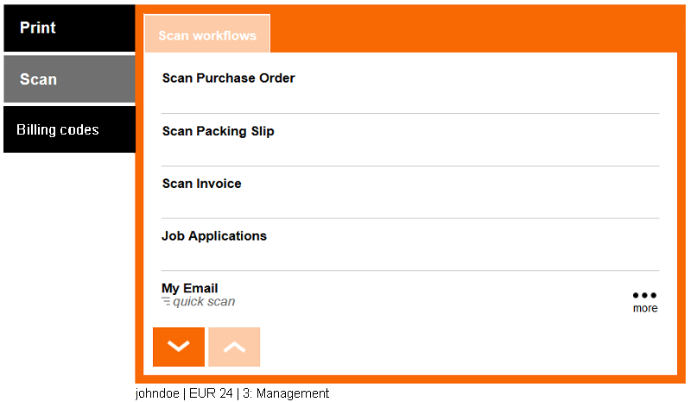The width and height of the screenshot is (691, 402).
Task: Choose the Scan Packing Slip workflow
Action: coord(218,132)
